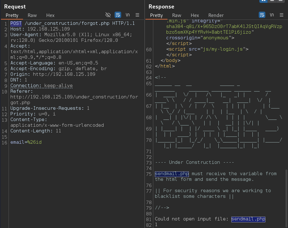The height and width of the screenshot is (228, 288).
Task: Switch Request view to Pretty tab
Action: [12, 15]
